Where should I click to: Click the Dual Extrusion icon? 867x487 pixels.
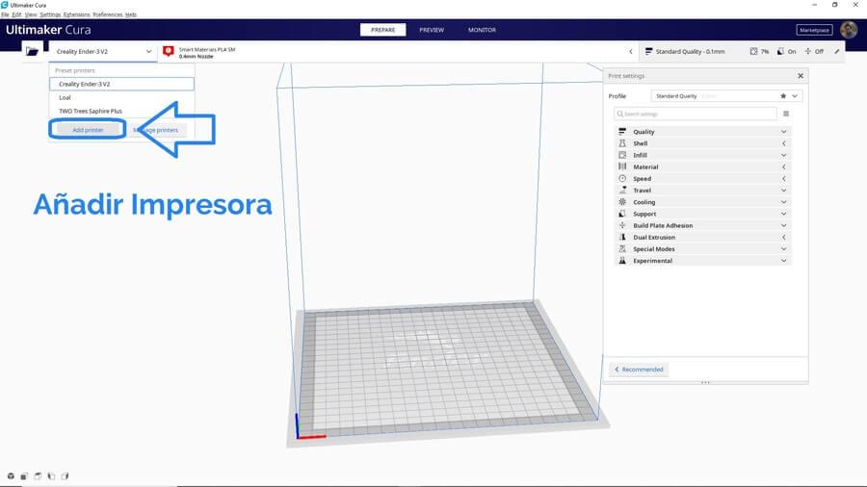coord(622,237)
